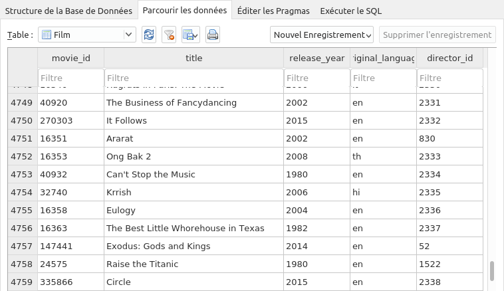Select row header 4751

23,139
